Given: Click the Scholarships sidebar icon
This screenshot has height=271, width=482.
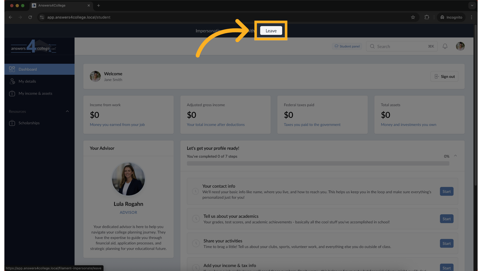Looking at the screenshot, I should pos(12,123).
